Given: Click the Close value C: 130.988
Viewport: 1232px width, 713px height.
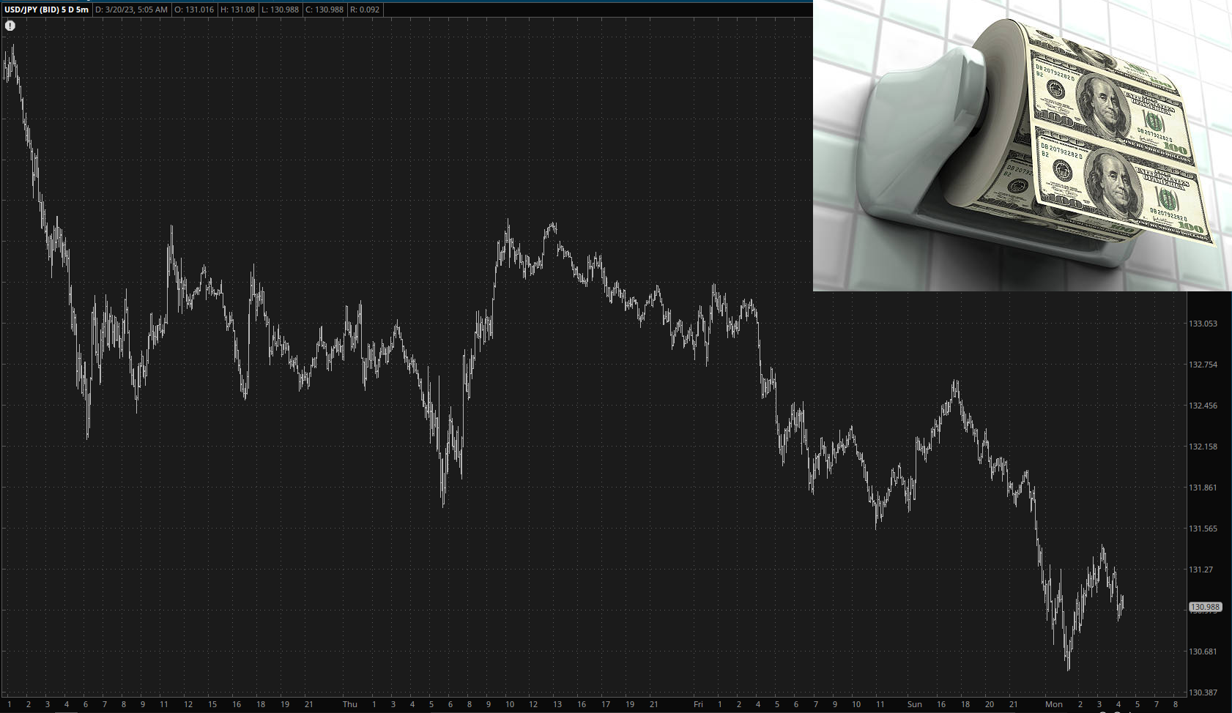Looking at the screenshot, I should [x=324, y=10].
